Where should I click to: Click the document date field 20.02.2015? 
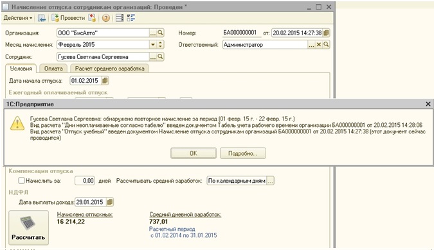[x=297, y=33]
